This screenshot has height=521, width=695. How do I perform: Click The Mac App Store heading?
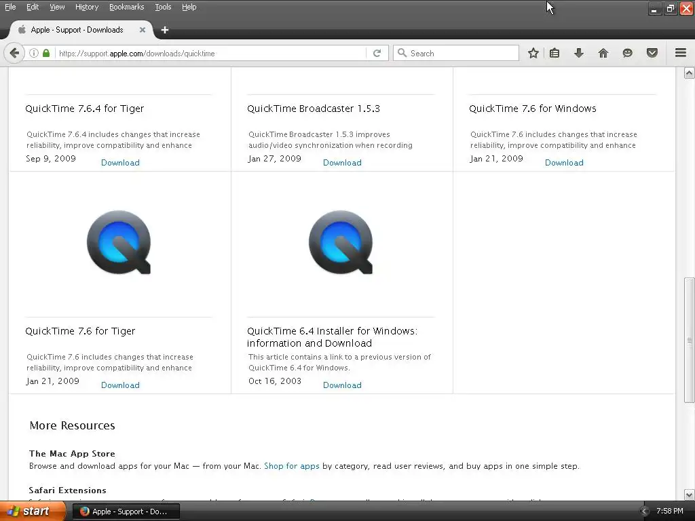[x=72, y=454]
